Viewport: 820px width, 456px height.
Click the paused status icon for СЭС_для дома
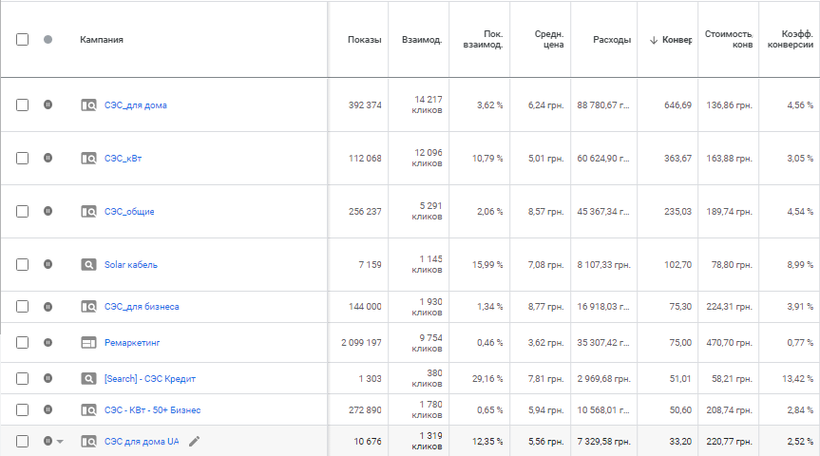pyautogui.click(x=48, y=104)
